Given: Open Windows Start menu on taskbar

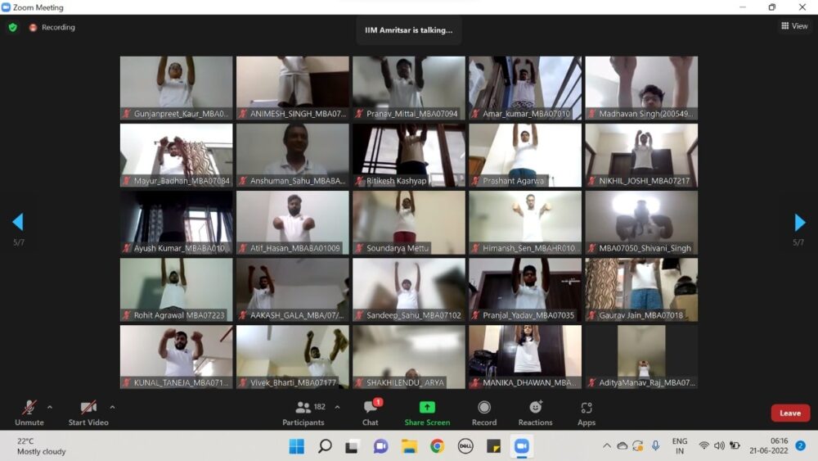Looking at the screenshot, I should pyautogui.click(x=297, y=446).
